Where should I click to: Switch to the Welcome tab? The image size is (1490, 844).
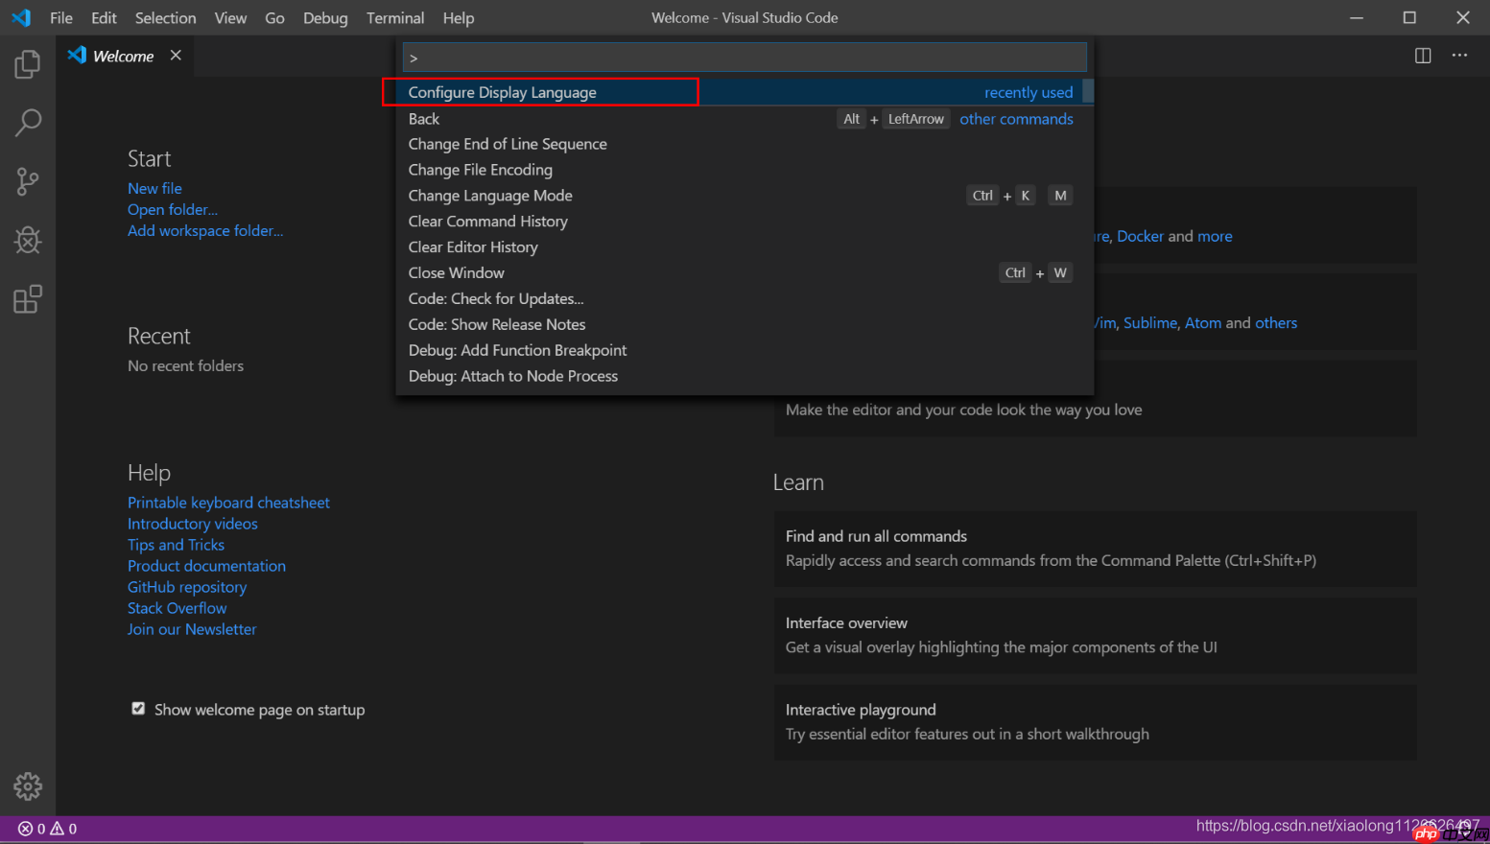123,56
